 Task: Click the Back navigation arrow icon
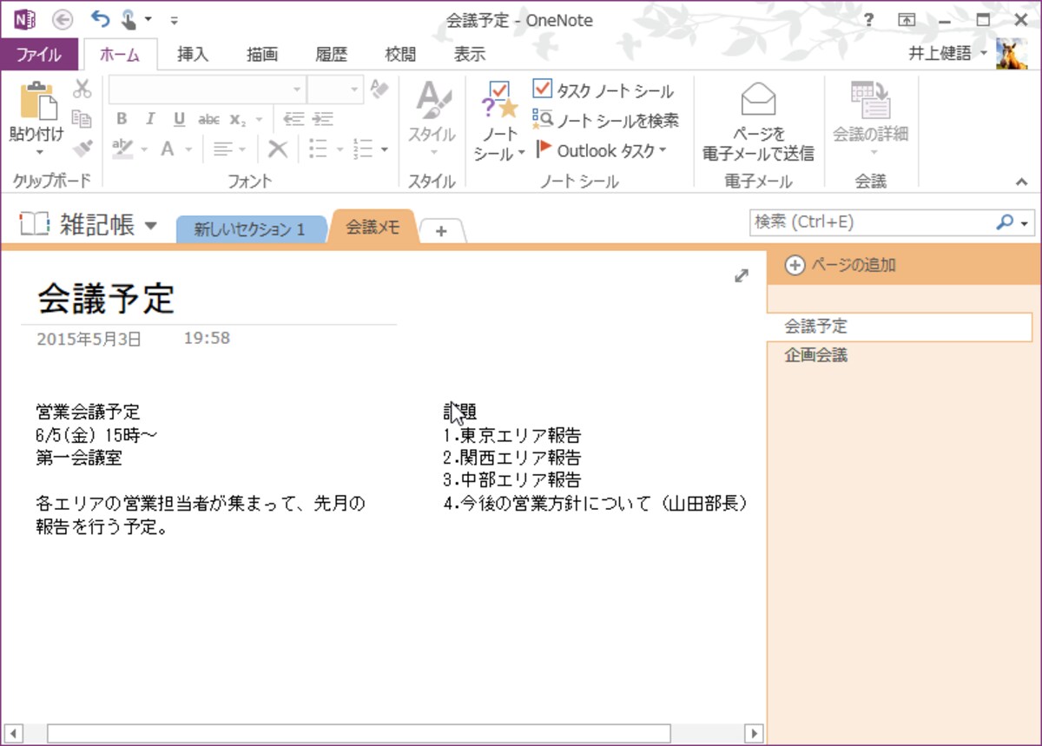click(63, 19)
